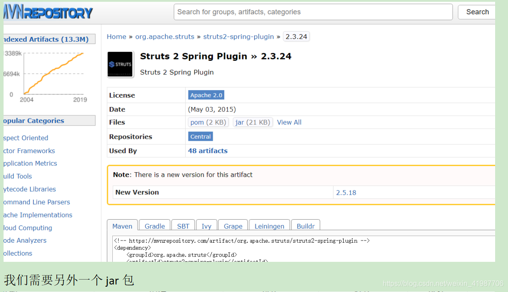
Task: Click the Struts logo thumbnail
Action: (120, 64)
